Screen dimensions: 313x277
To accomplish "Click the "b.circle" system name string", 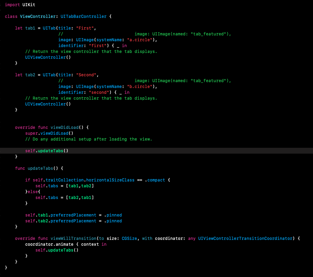I will (x=140, y=87).
